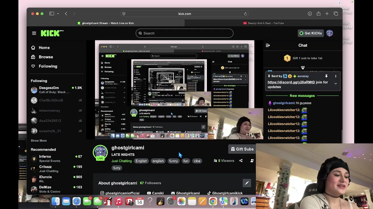
Task: Select the lowercase english tag
Action: 158,161
